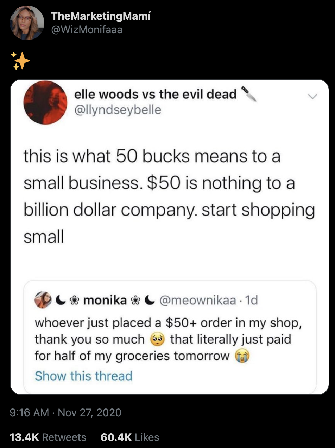Open the @llyndseybelle handle
Viewport: 335px width, 448px height.
click(118, 110)
